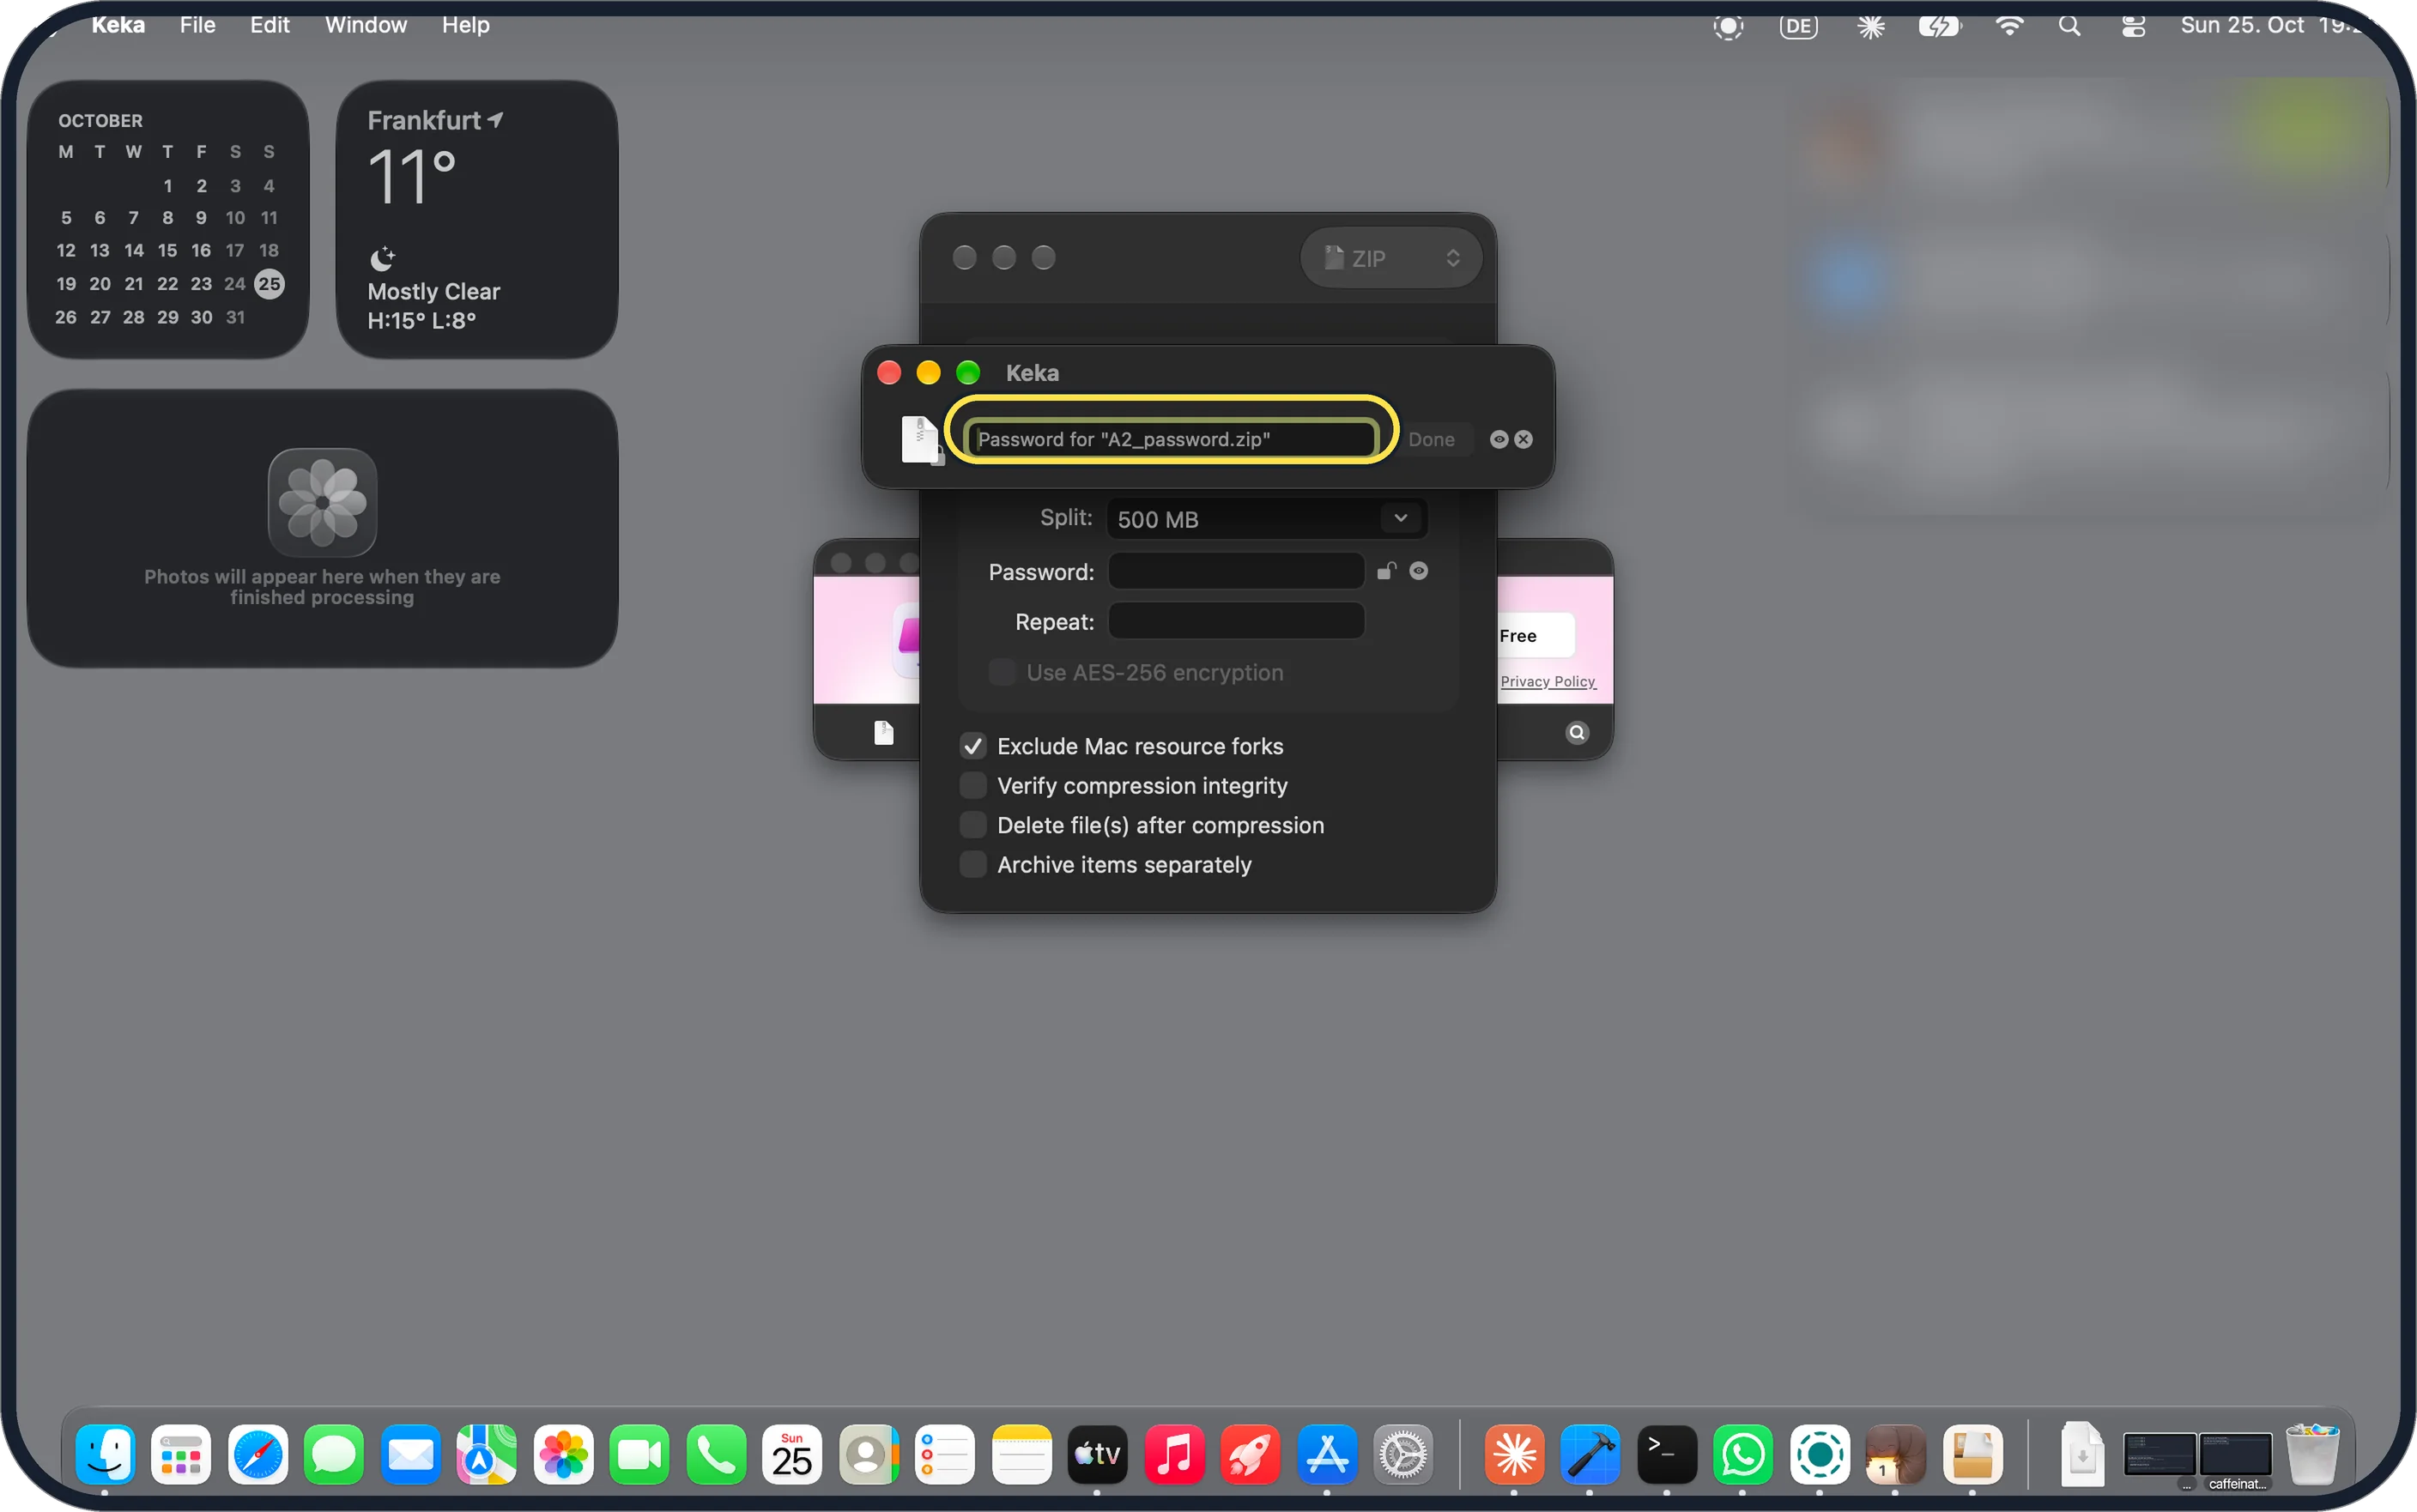This screenshot has width=2417, height=1512.
Task: Click the magnifier icon in the background window
Action: (1577, 733)
